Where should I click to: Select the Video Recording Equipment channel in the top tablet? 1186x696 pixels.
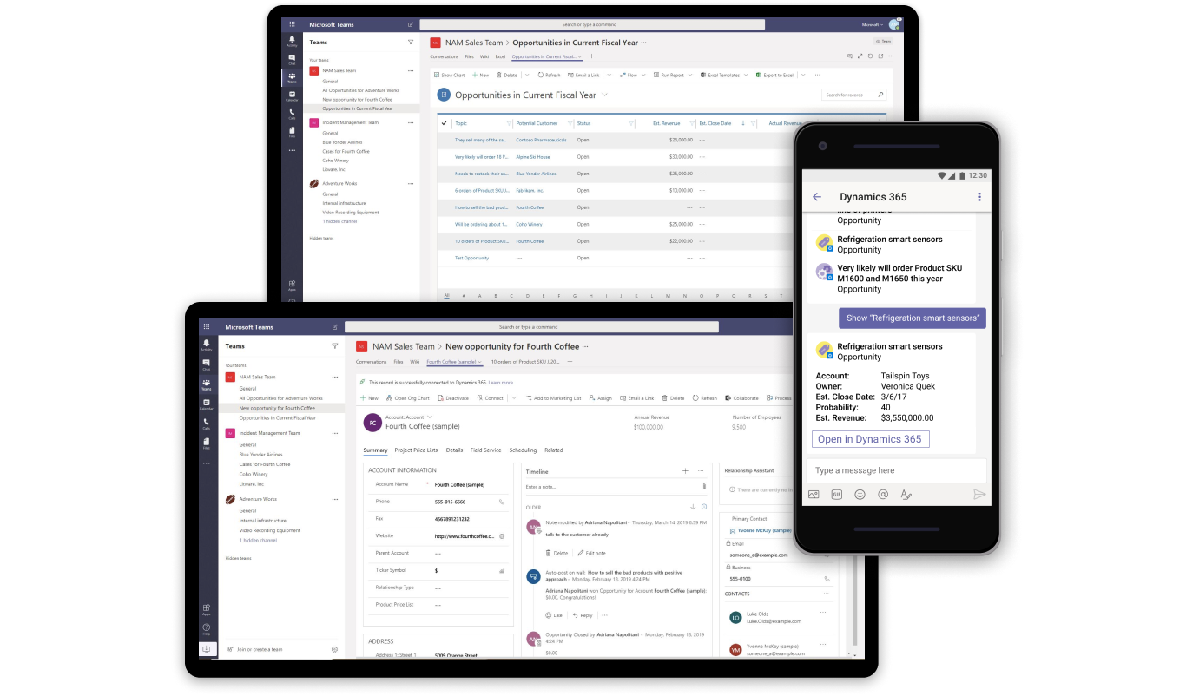point(351,213)
